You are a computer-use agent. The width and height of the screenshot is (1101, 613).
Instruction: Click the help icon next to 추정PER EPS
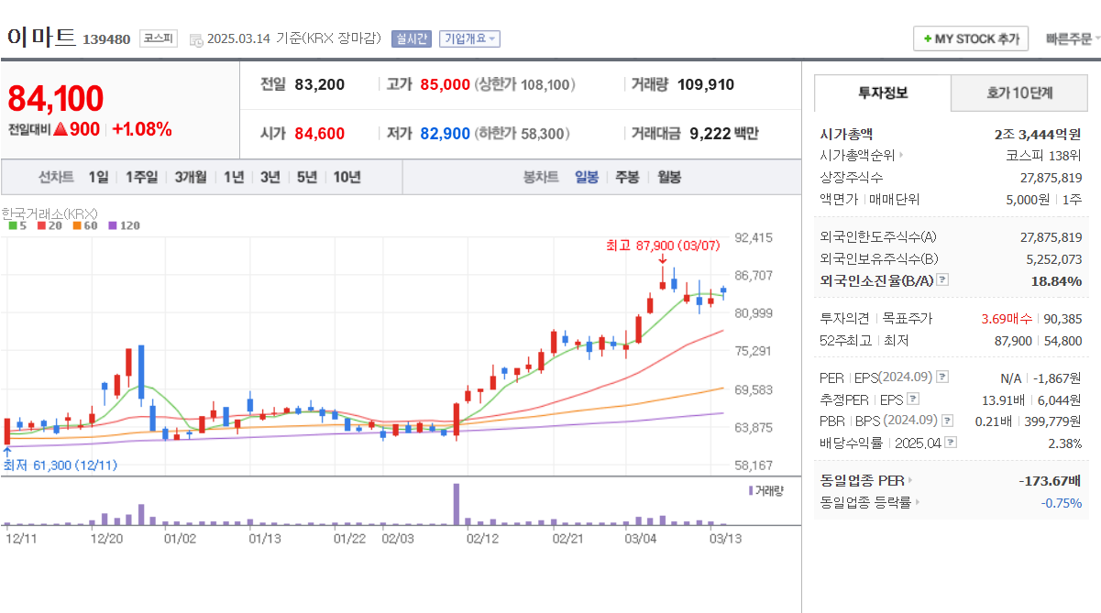pyautogui.click(x=912, y=400)
